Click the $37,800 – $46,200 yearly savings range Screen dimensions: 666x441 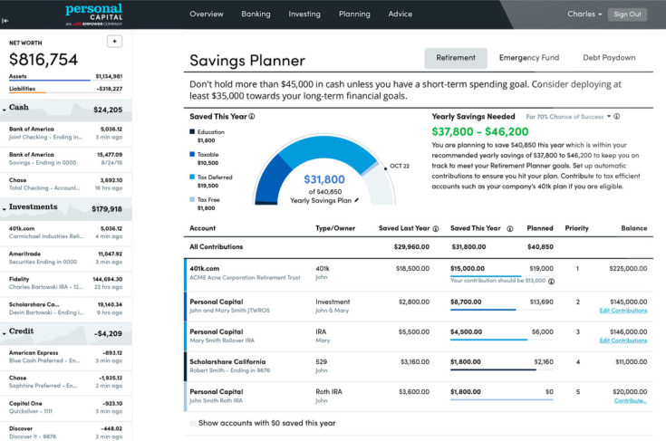480,131
